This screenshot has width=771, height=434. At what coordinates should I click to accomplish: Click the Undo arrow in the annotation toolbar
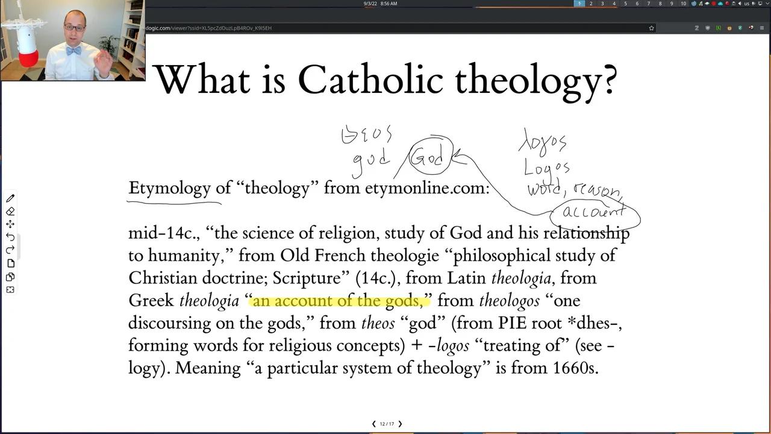tap(10, 237)
